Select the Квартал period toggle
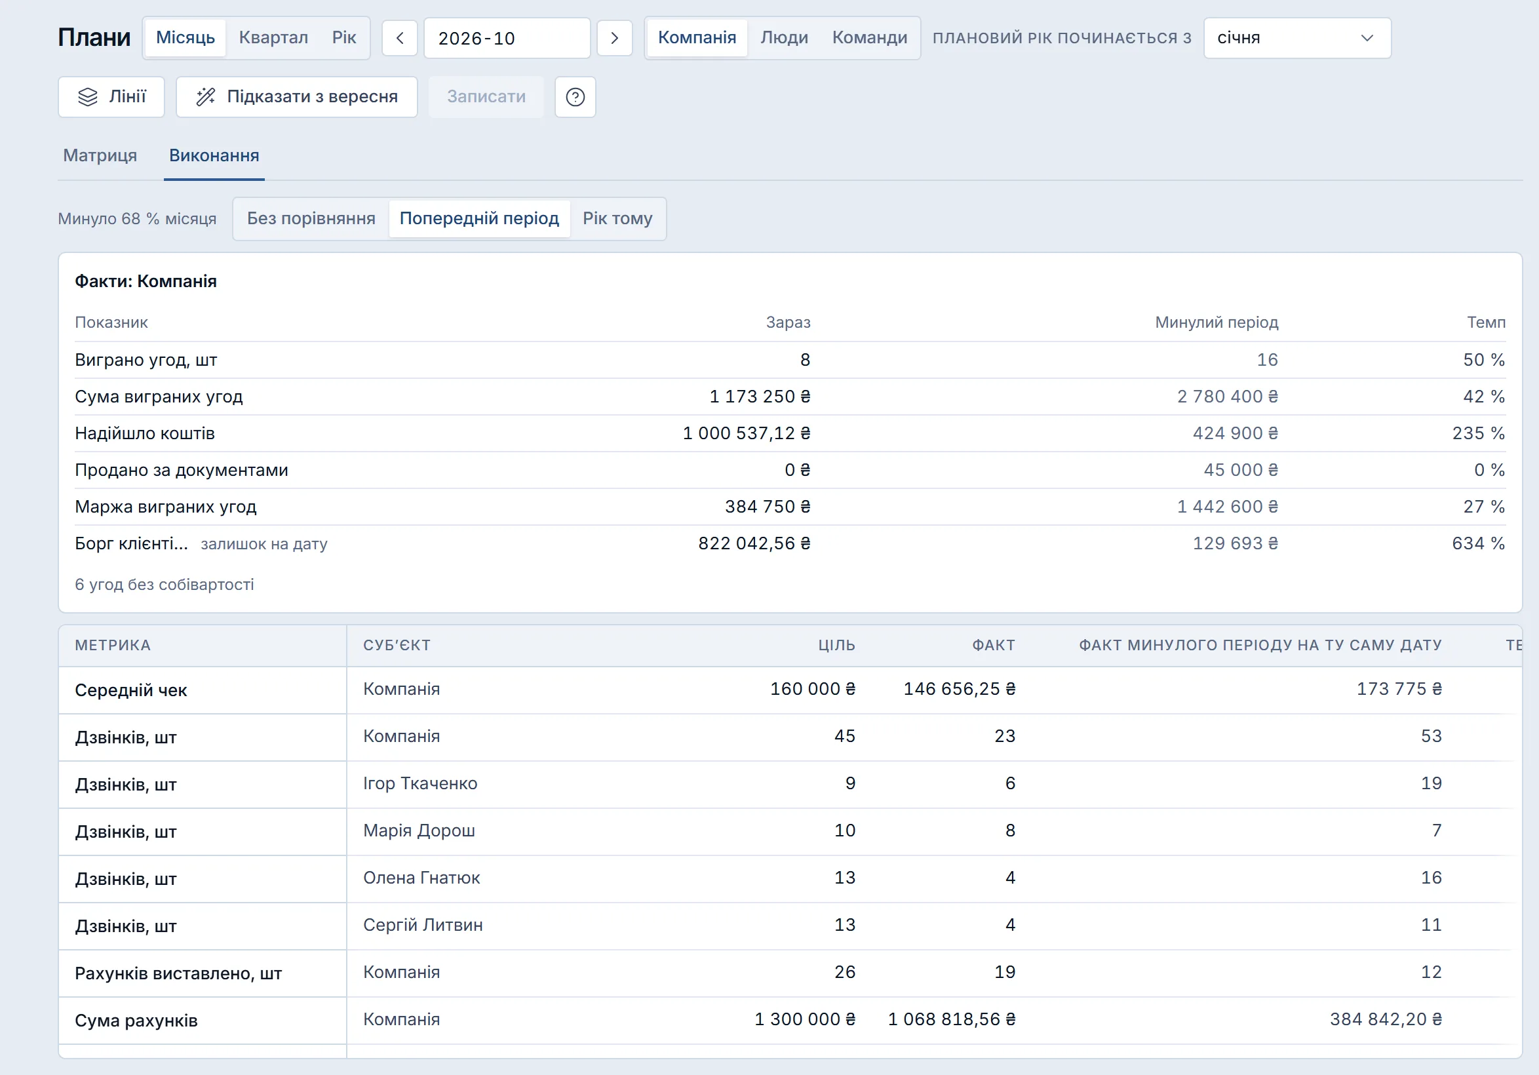 273,37
